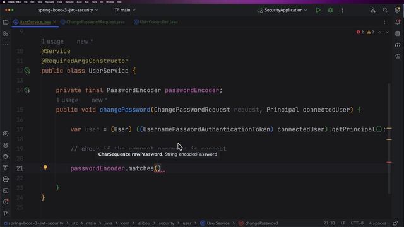This screenshot has height=227, width=404.
Task: Open Search Everywhere magnifier icon
Action: tap(385, 10)
